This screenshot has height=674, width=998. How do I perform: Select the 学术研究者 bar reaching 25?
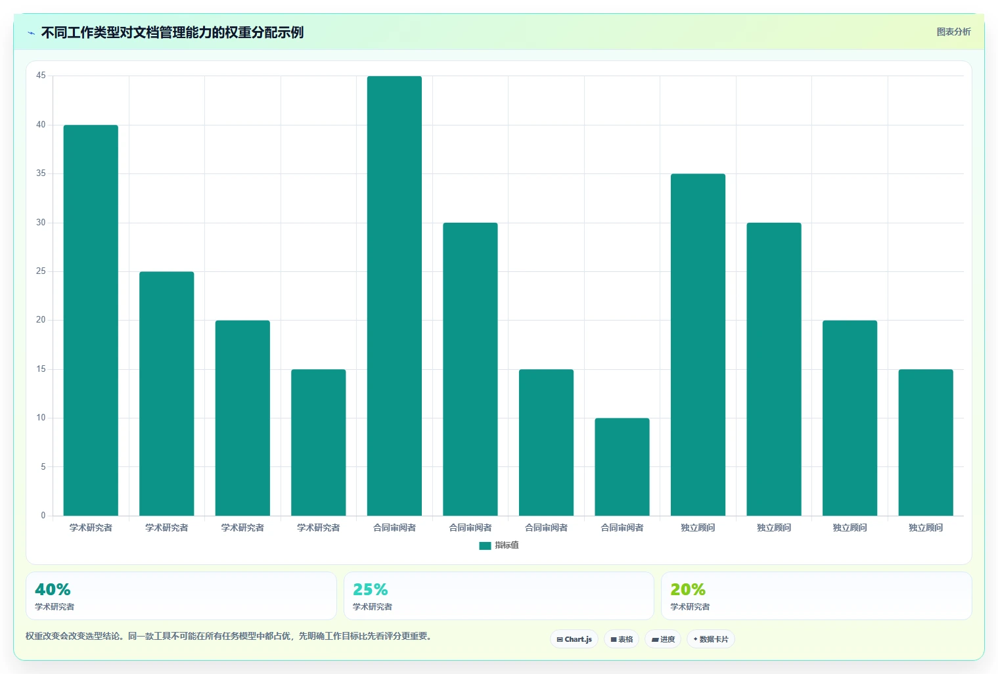click(x=167, y=393)
